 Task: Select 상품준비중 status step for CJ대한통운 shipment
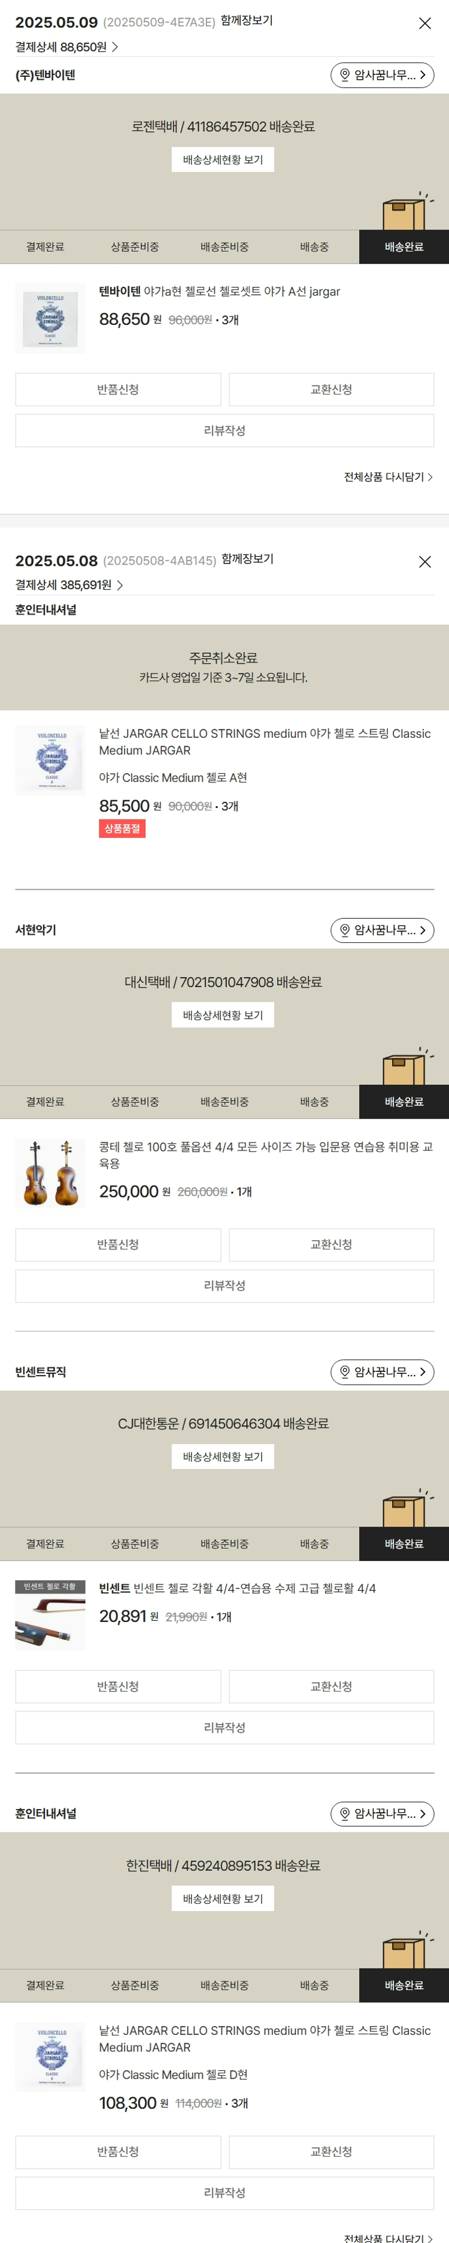click(x=135, y=1544)
